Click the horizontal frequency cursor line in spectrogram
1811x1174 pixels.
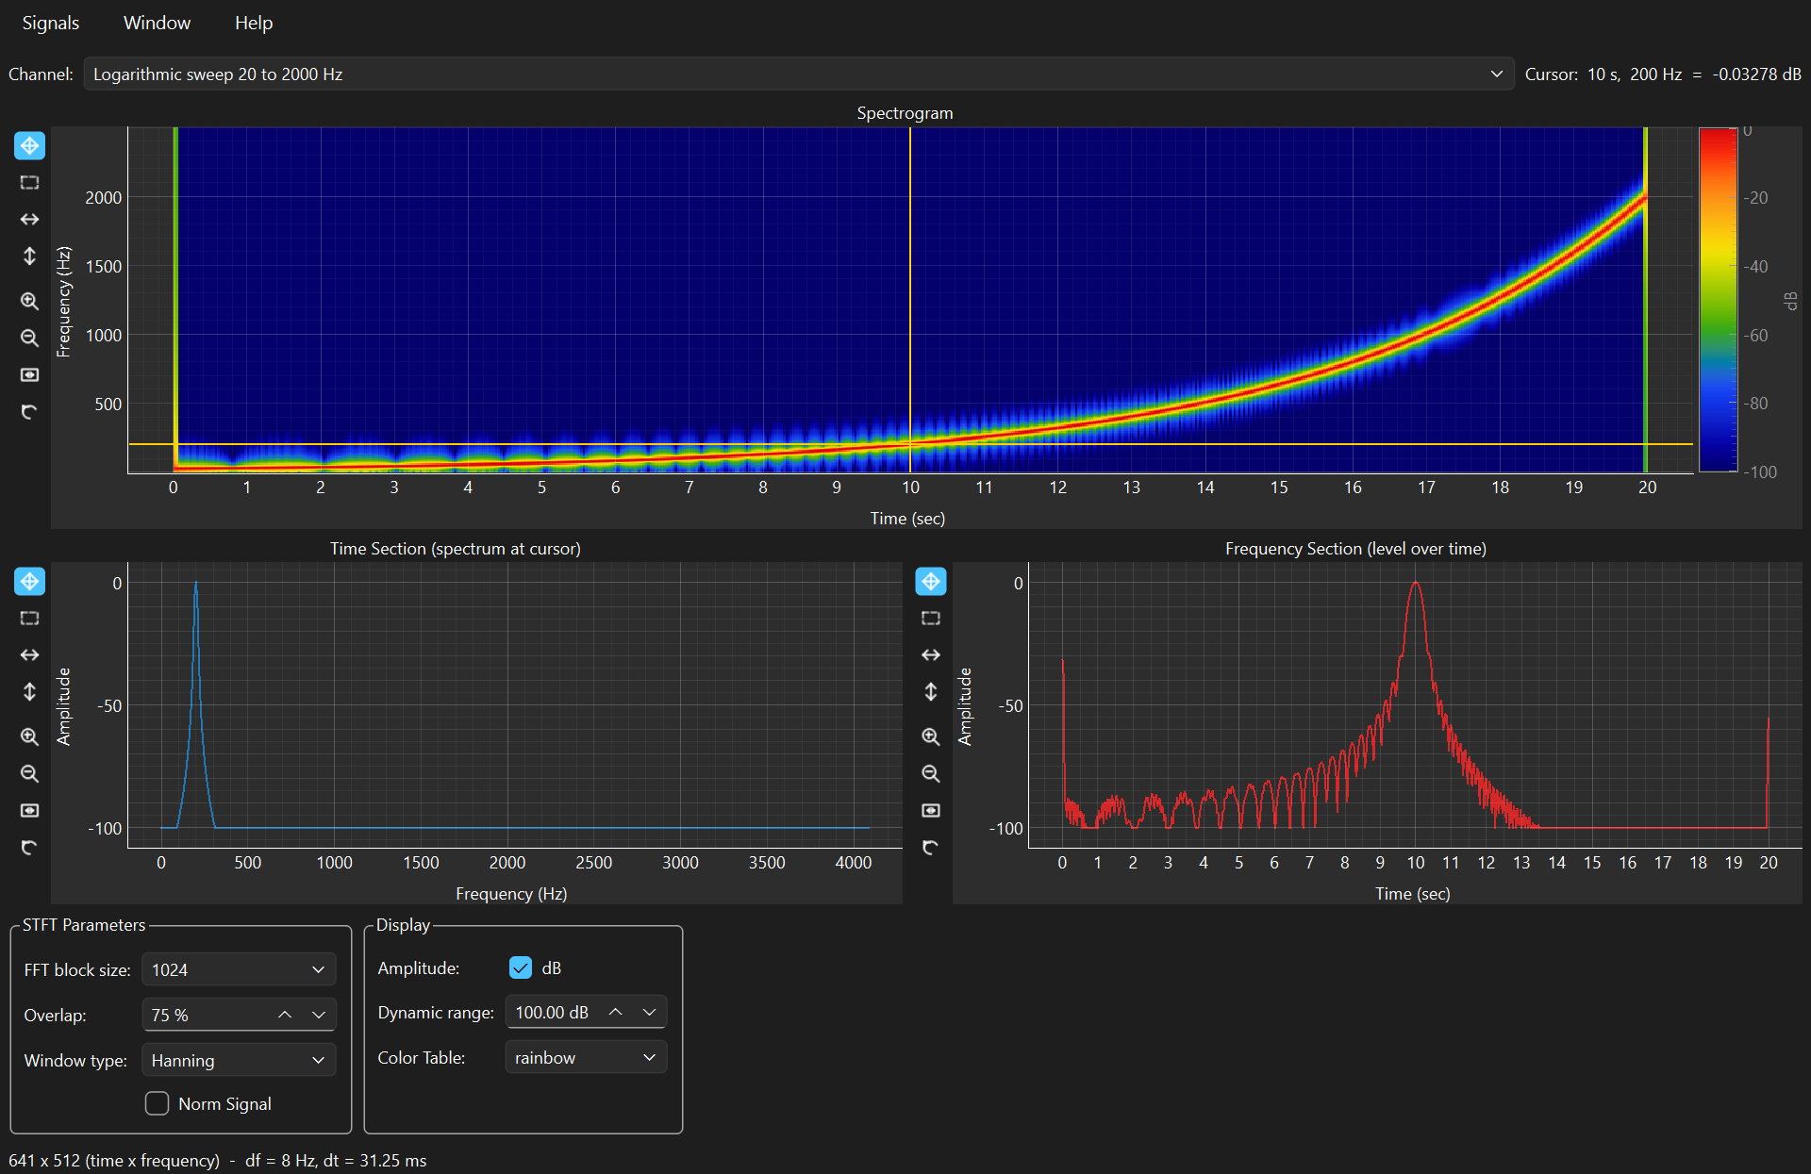910,444
